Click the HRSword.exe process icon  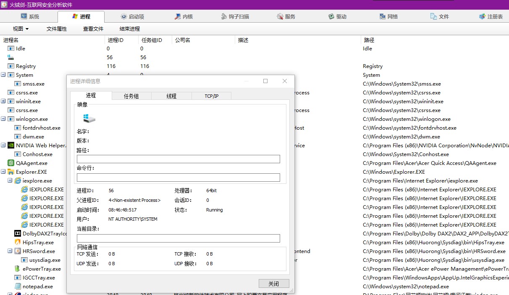[x=18, y=251]
